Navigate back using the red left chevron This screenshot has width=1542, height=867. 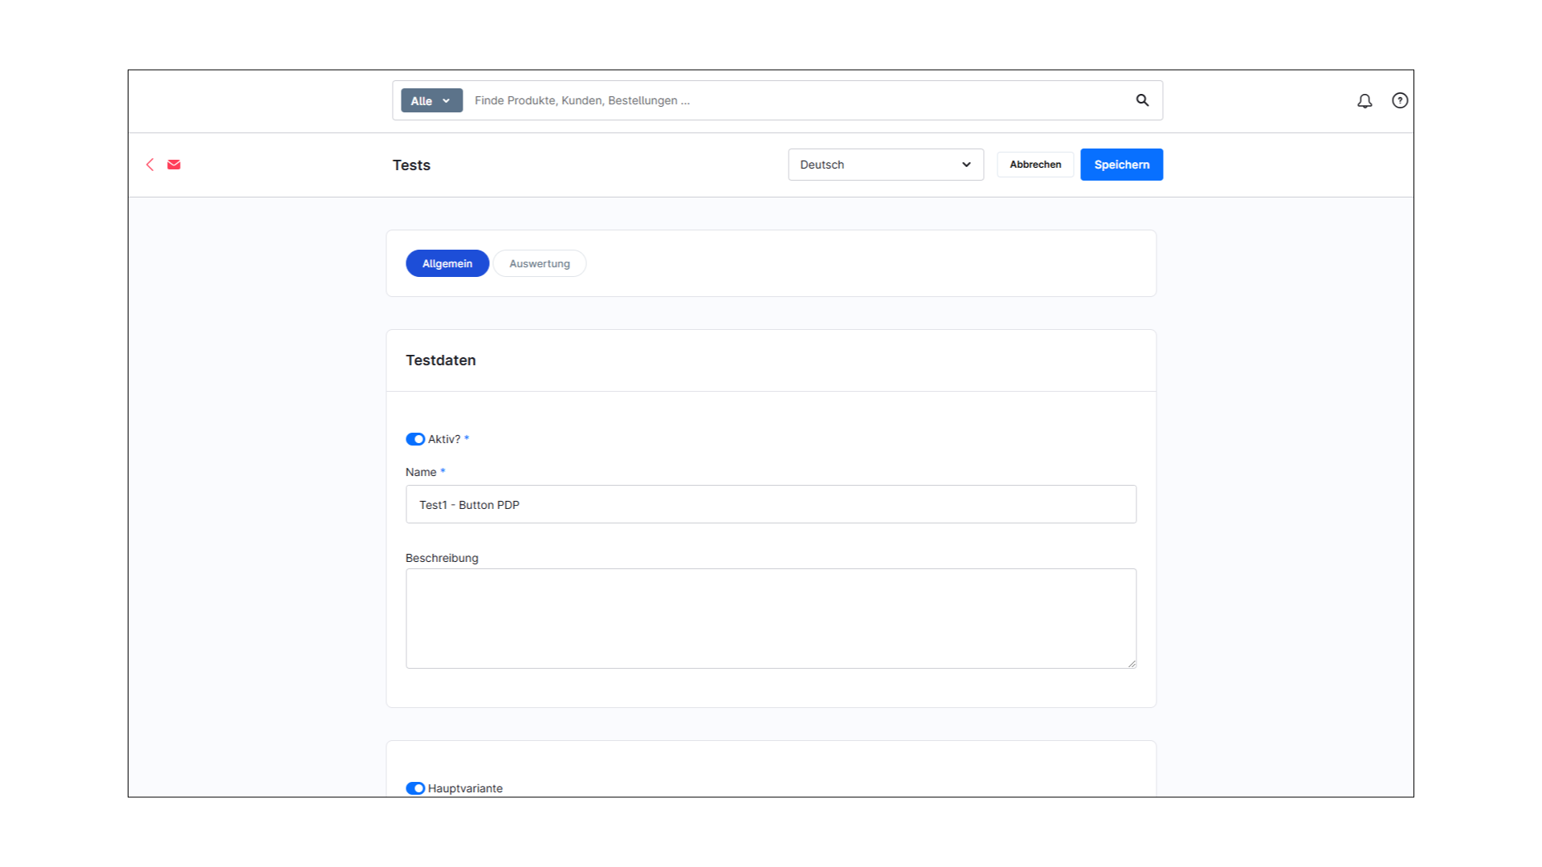(x=149, y=164)
